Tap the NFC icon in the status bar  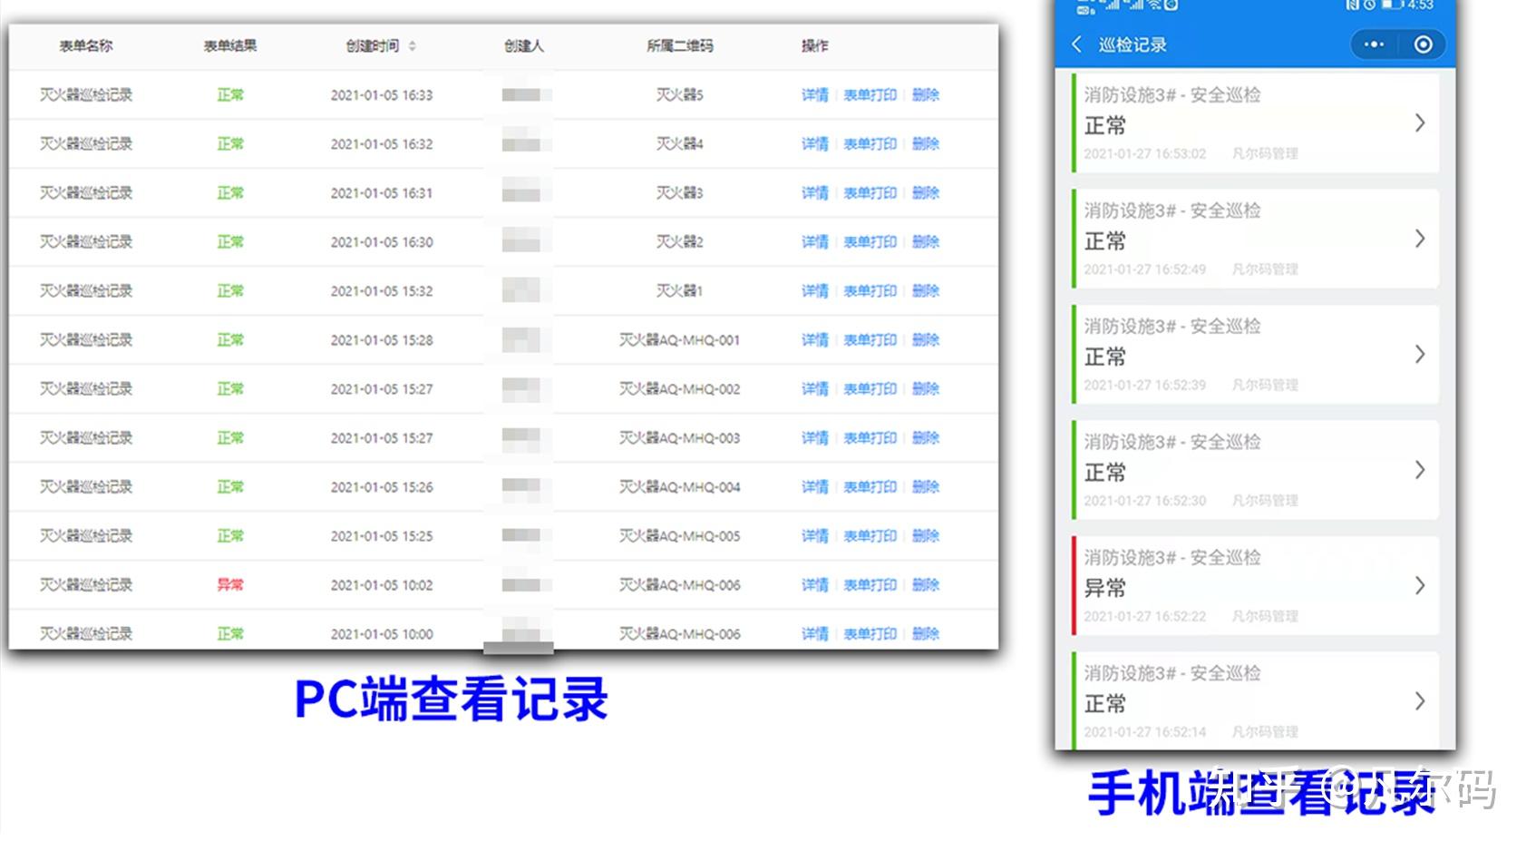tap(1350, 5)
